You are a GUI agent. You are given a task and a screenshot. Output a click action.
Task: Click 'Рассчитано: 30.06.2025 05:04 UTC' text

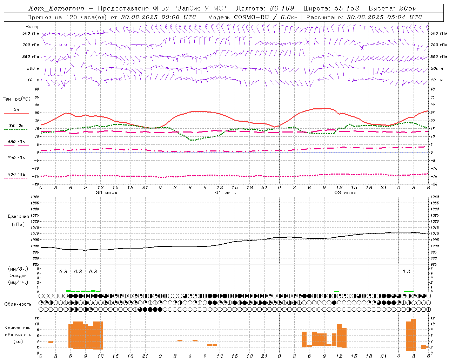[x=364, y=17]
